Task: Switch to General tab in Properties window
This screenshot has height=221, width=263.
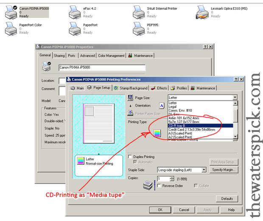Action: (45, 55)
